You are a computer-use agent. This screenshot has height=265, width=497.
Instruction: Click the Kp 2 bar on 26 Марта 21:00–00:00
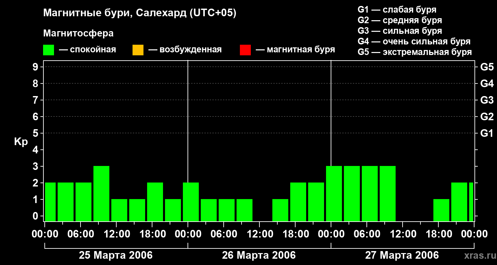pyautogui.click(x=316, y=202)
